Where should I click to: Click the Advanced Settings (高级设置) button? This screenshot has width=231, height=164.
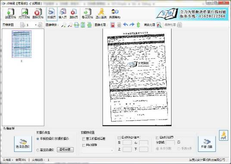(x=65, y=150)
